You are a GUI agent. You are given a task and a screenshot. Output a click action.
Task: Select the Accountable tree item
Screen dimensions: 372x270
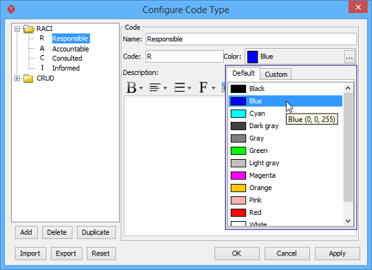pos(70,49)
